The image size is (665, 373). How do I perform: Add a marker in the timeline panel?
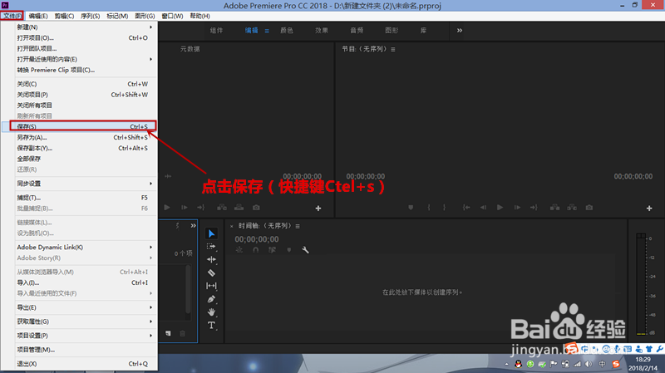pos(289,250)
